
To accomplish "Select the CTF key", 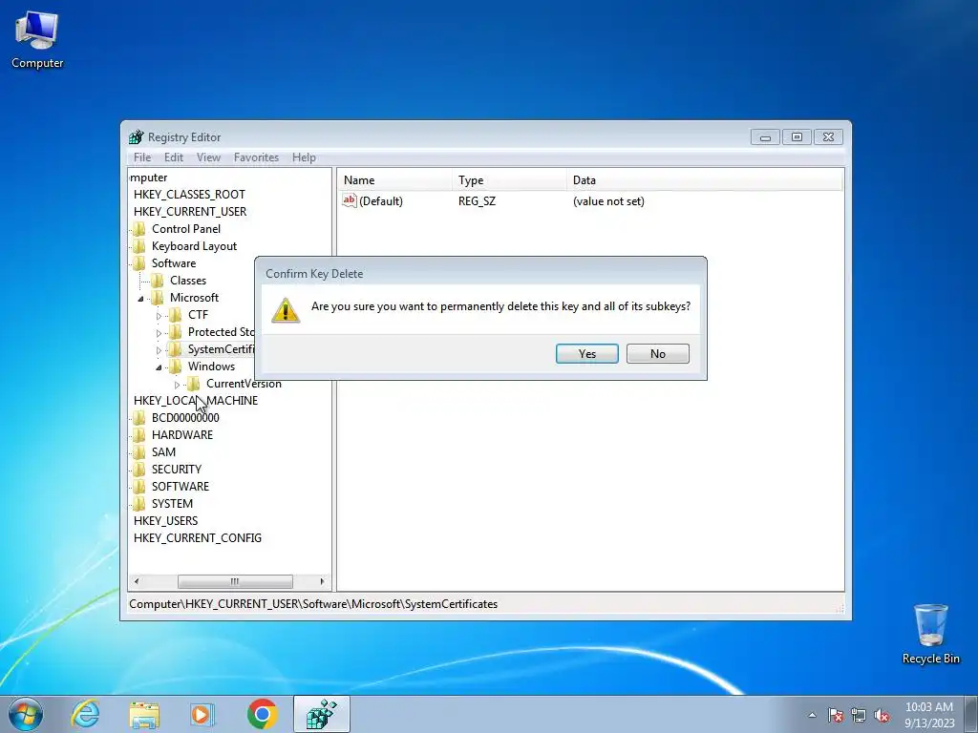I will pyautogui.click(x=198, y=315).
